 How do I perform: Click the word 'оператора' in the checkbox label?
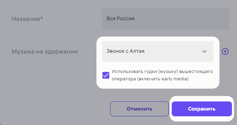point(124,79)
